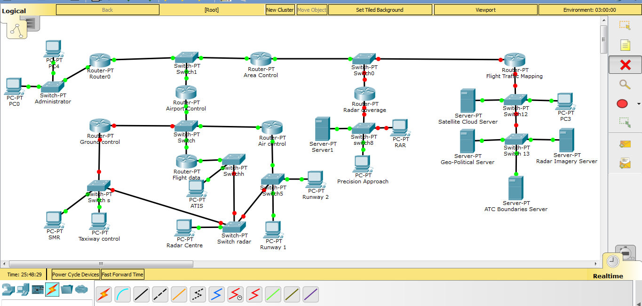Choose the Automatic connection lightning bolt
Viewport: 642px width, 306px height.
tap(103, 294)
